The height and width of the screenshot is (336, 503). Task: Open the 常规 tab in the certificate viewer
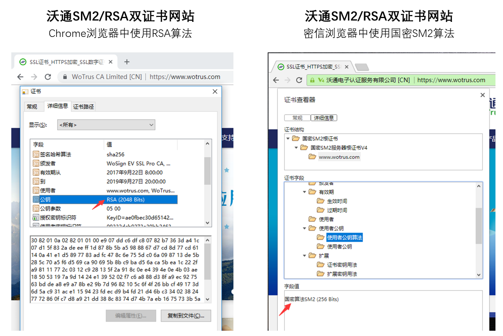coord(297,118)
